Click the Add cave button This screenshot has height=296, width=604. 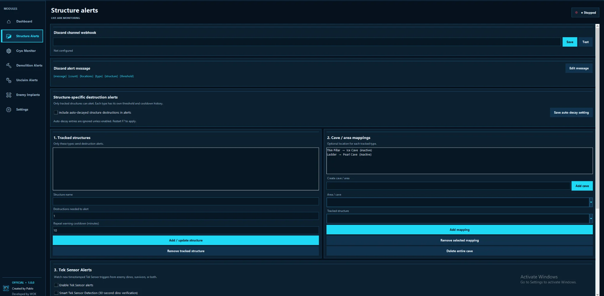[x=582, y=186]
